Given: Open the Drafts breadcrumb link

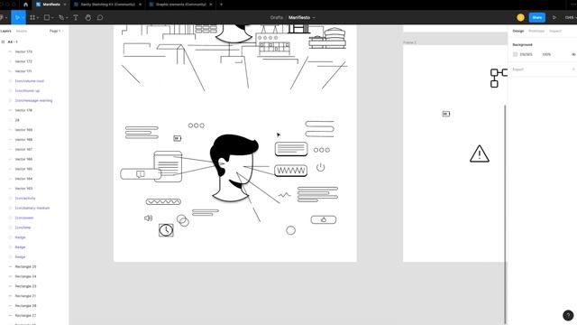Looking at the screenshot, I should click(277, 17).
